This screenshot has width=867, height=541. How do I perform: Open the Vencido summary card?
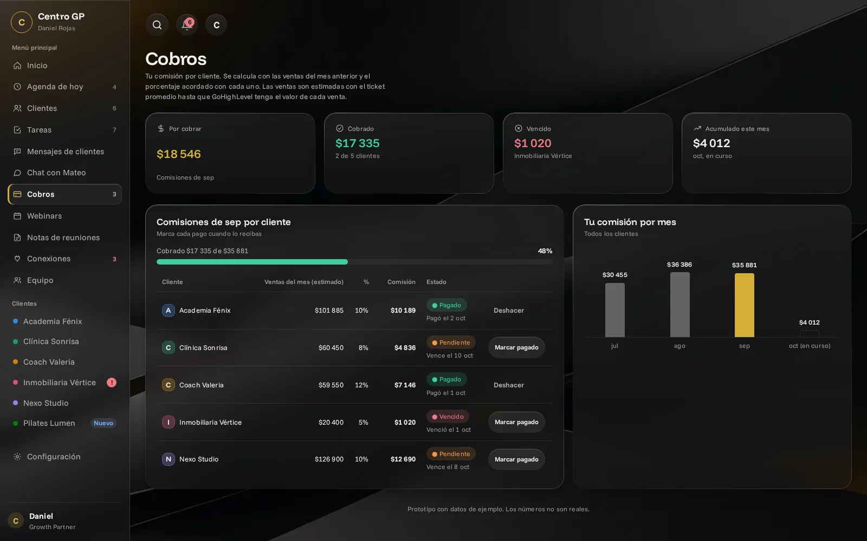pyautogui.click(x=588, y=153)
